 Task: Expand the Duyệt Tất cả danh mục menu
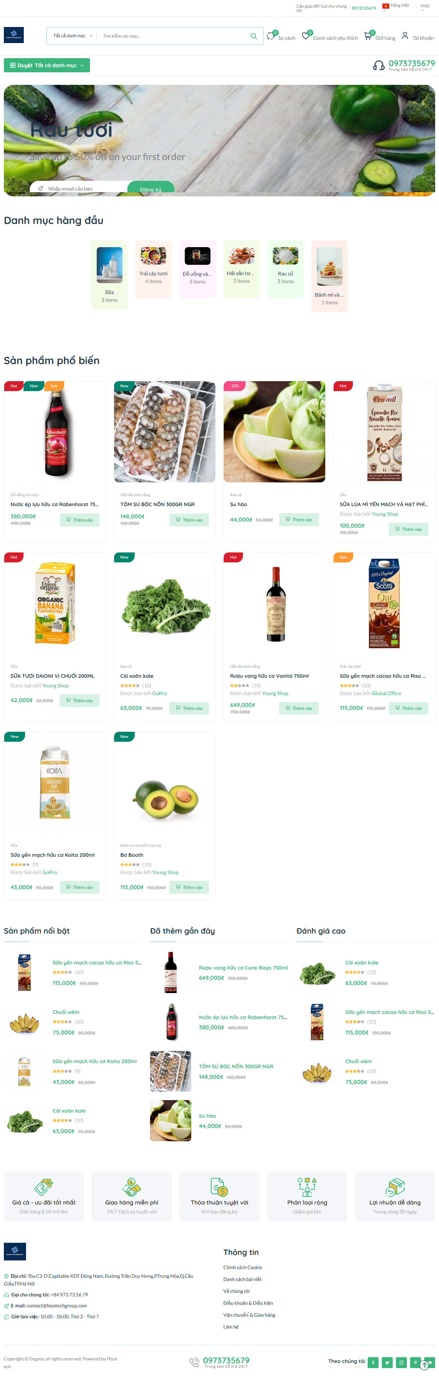coord(47,65)
